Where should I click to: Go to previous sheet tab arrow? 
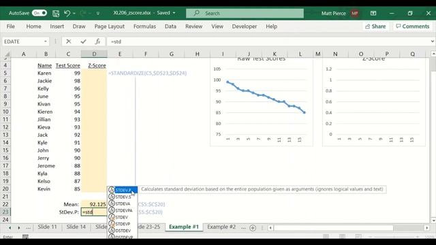pyautogui.click(x=10, y=227)
